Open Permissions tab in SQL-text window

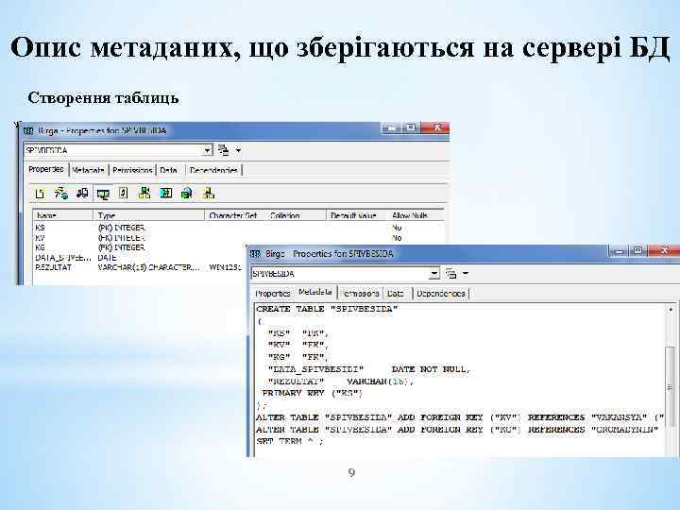click(361, 294)
